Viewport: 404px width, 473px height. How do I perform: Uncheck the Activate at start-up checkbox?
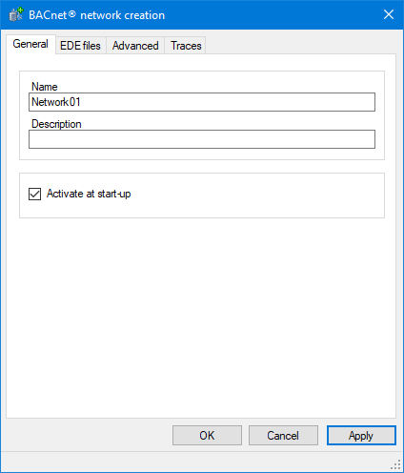34,194
